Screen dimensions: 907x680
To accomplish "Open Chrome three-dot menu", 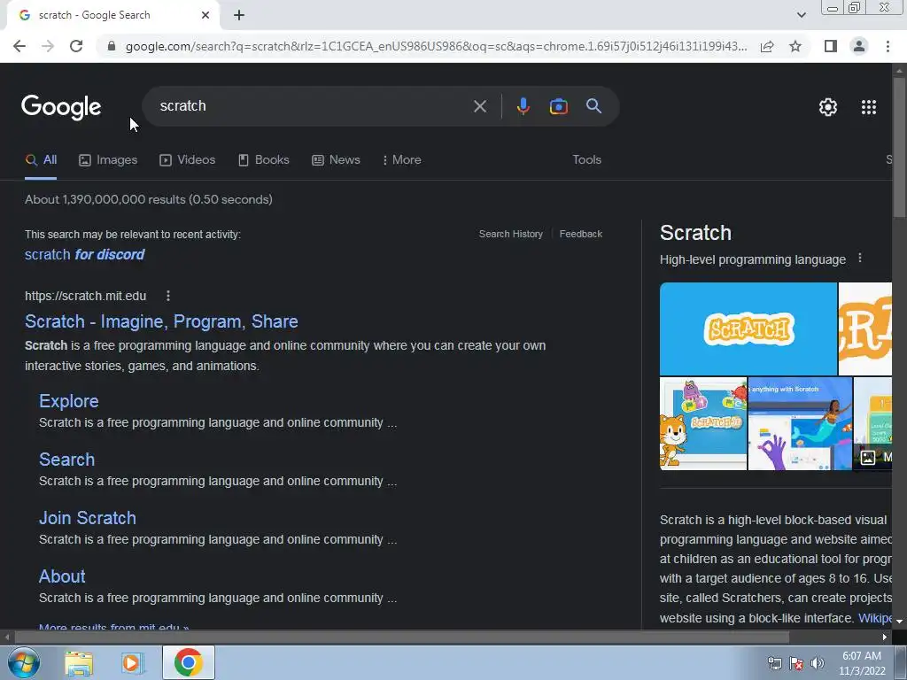I will [x=888, y=46].
